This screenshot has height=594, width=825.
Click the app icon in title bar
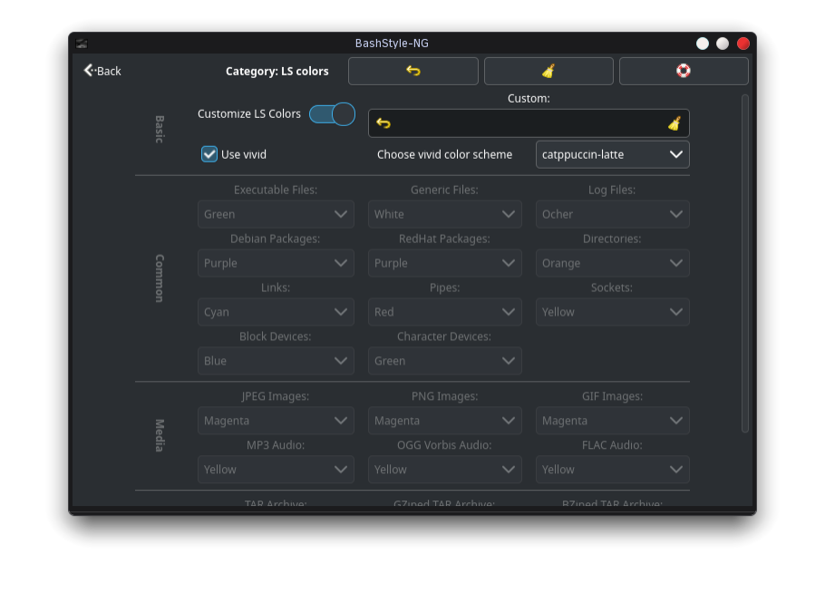click(82, 44)
